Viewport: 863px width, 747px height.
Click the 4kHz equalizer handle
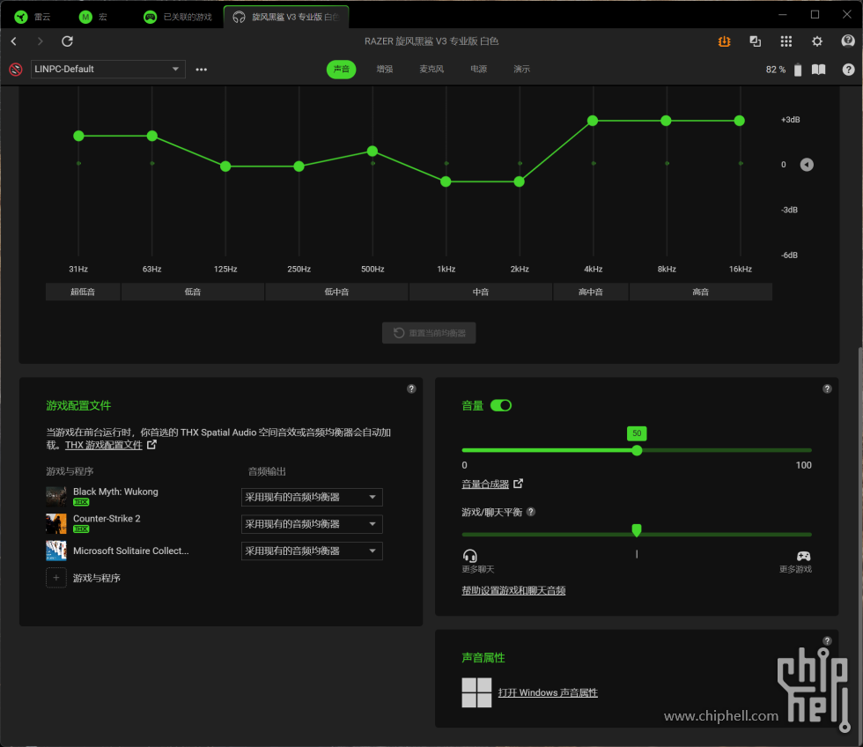(593, 121)
